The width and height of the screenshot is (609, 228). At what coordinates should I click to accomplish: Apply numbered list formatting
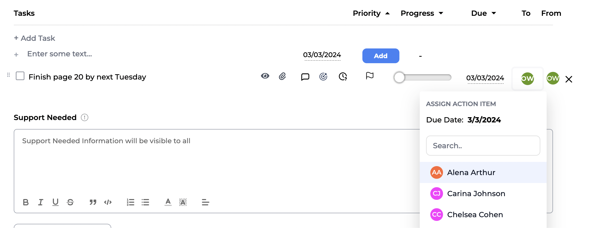click(x=130, y=202)
